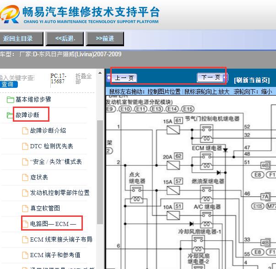This screenshot has width=276, height=269.
Task: Open the DTC 检测优先表 page
Action: (x=51, y=146)
